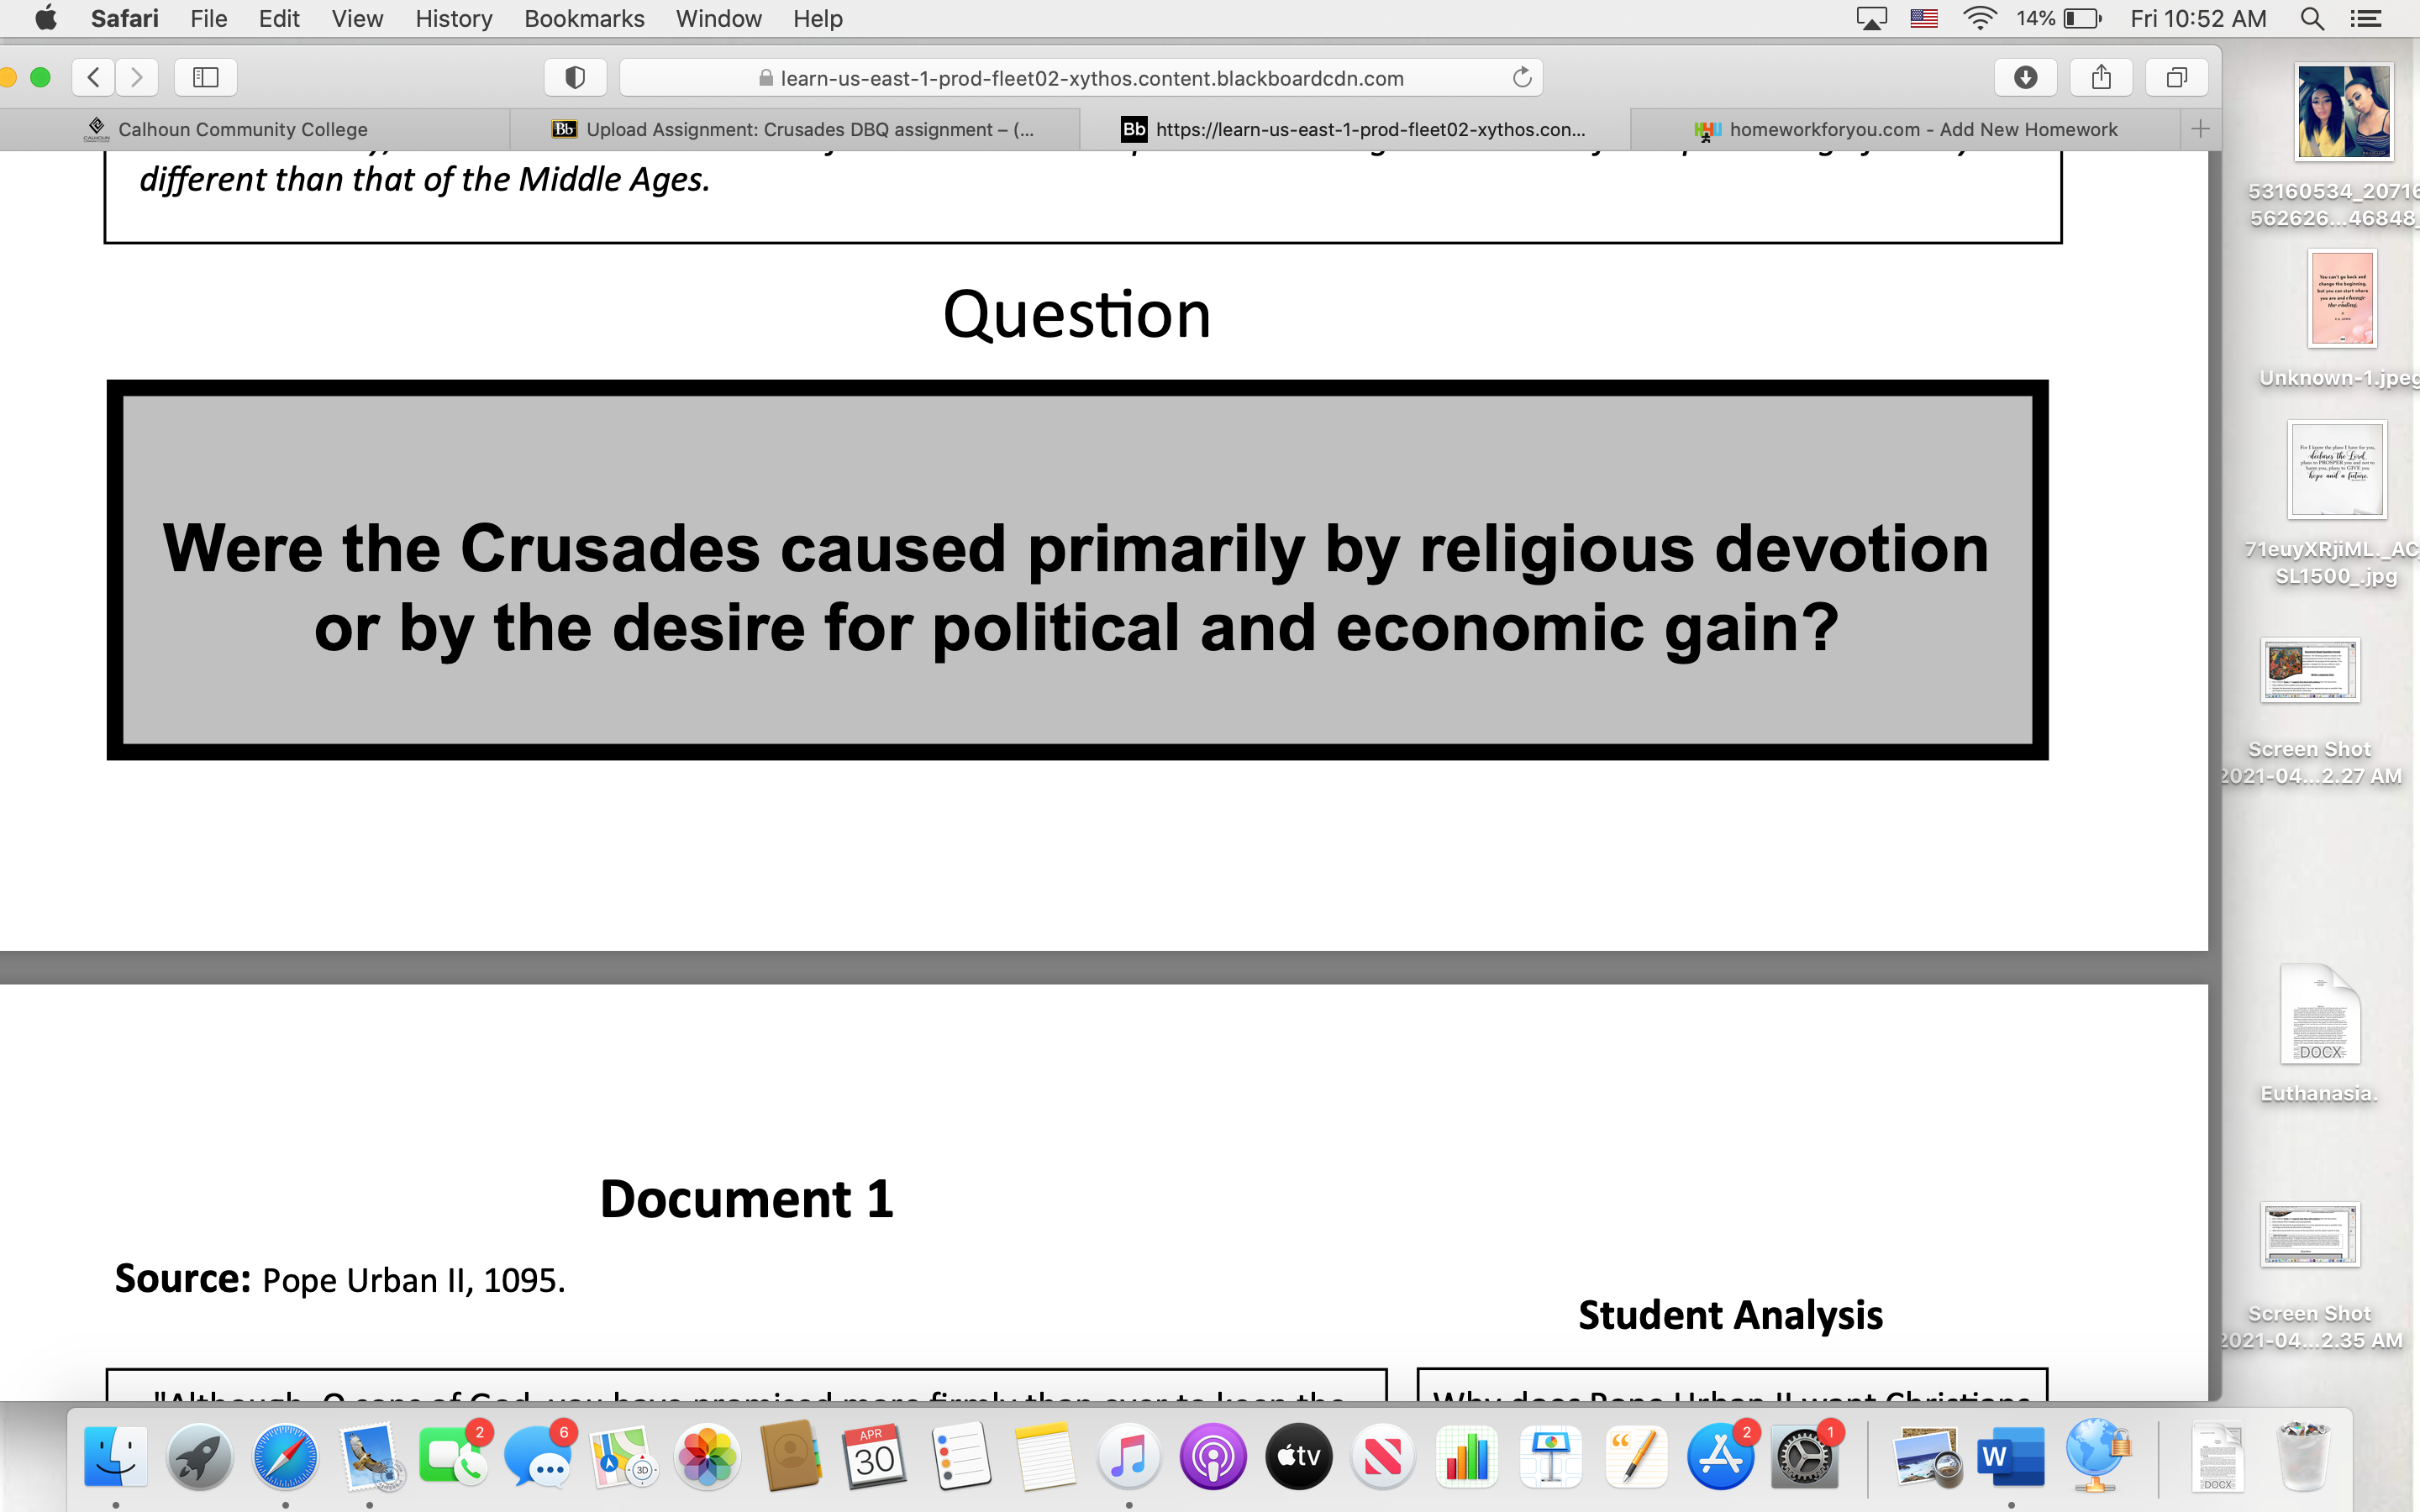The height and width of the screenshot is (1512, 2420).
Task: Open the homeworkforyou.com tab
Action: coord(1922,129)
